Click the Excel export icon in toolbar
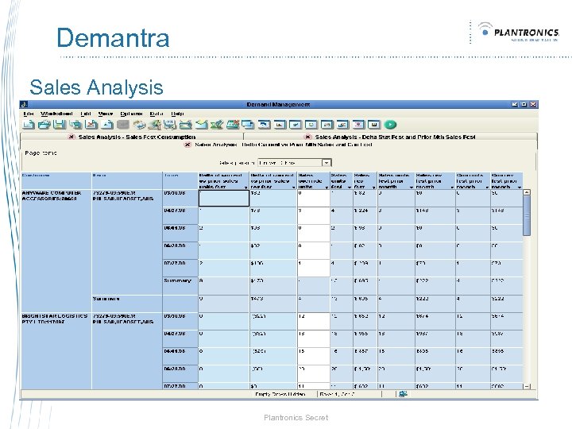This screenshot has width=572, height=429. click(217, 125)
